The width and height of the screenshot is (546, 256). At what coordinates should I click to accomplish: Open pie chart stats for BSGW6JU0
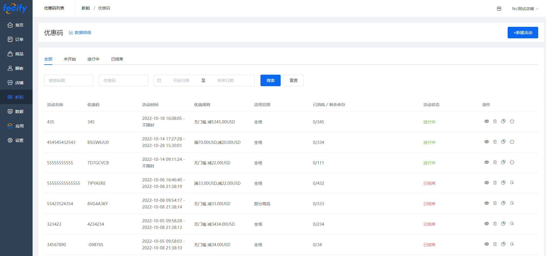tap(503, 142)
